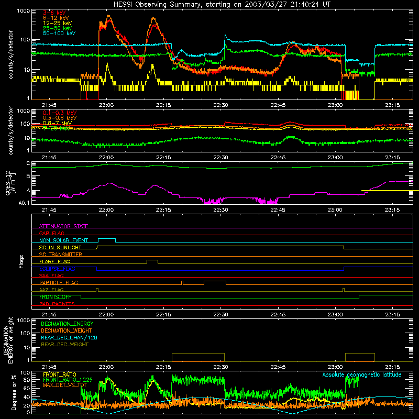Viewport: 419px width, 419px height.
Task: Click the B tick on GOES axis
Action: click(x=28, y=177)
